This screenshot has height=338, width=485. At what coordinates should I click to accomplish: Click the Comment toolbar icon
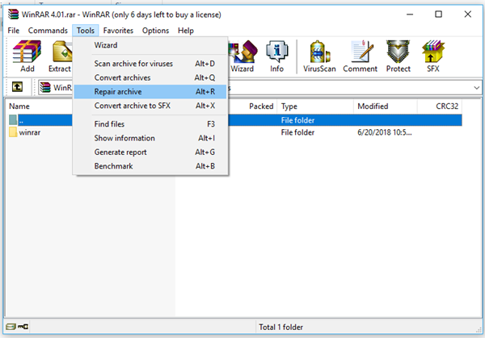coord(360,56)
